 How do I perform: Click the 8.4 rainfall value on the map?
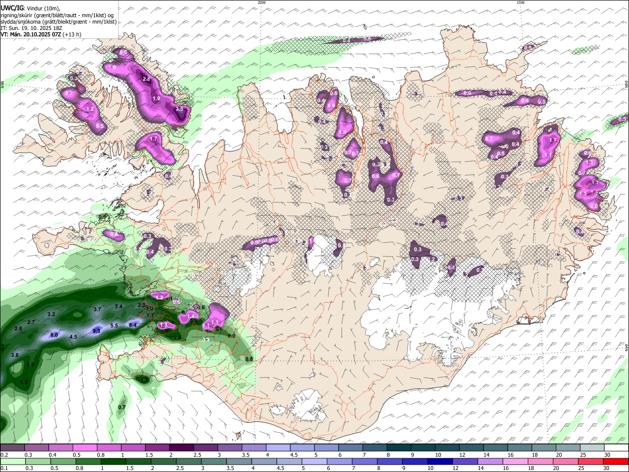coord(133,325)
